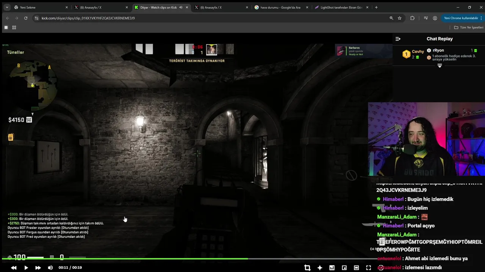Click the gift icon next to rRyon's count
485x272 pixels.
(476, 50)
